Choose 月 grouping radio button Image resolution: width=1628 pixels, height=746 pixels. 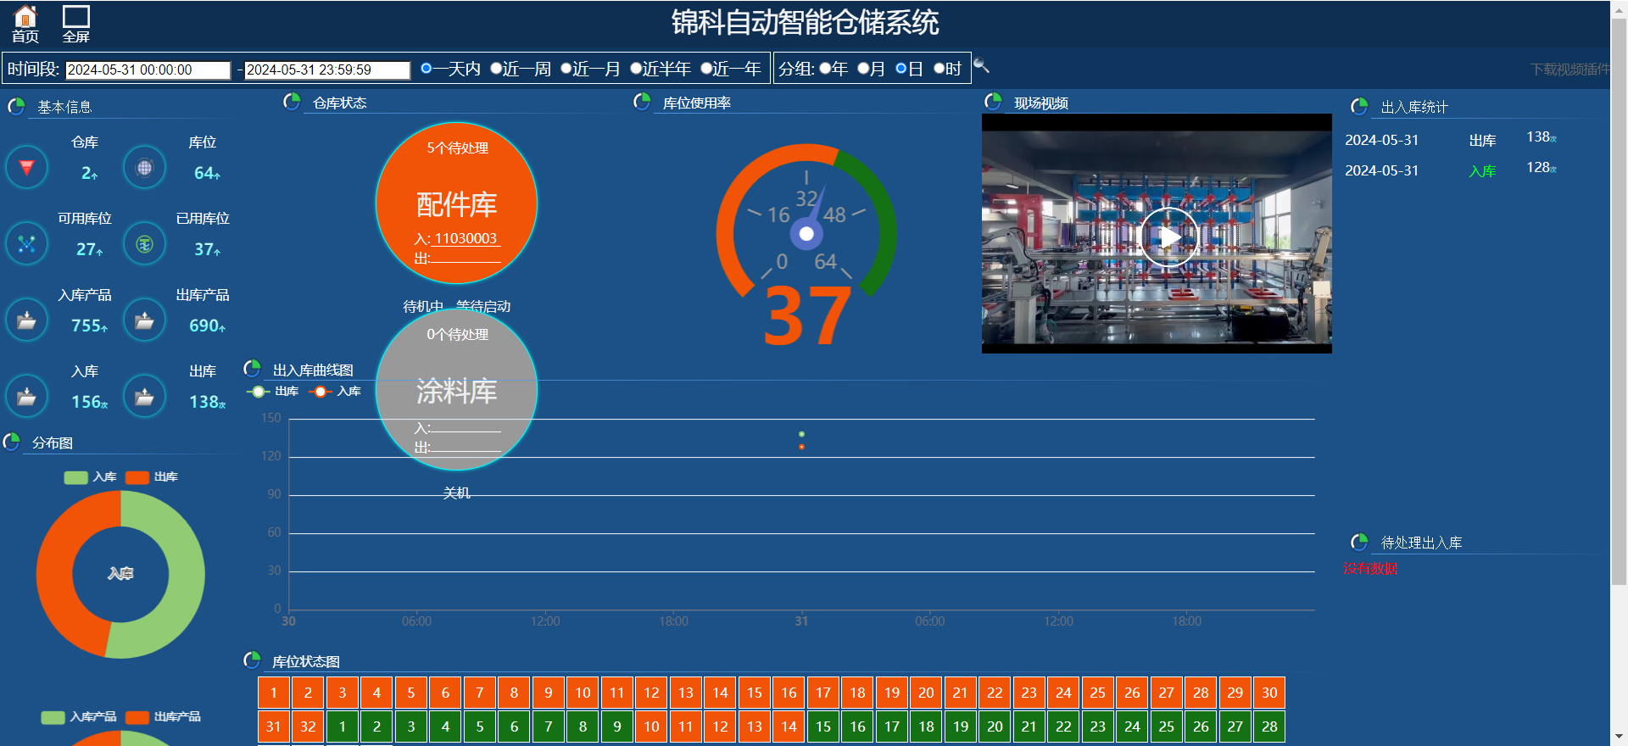[x=863, y=69]
